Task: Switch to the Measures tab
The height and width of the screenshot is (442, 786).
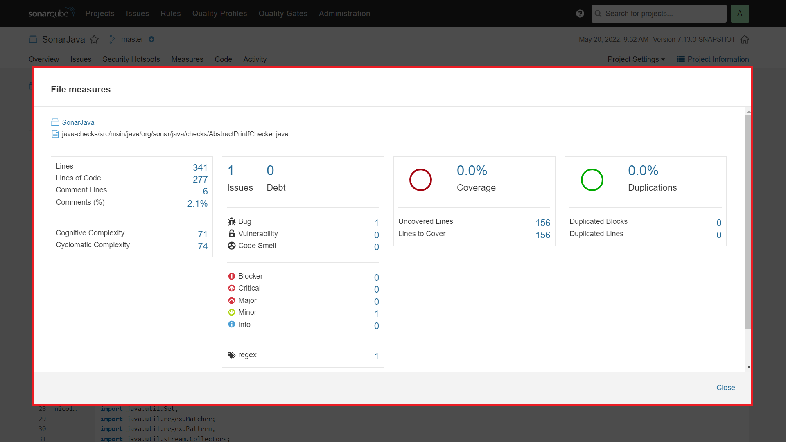Action: pyautogui.click(x=187, y=59)
